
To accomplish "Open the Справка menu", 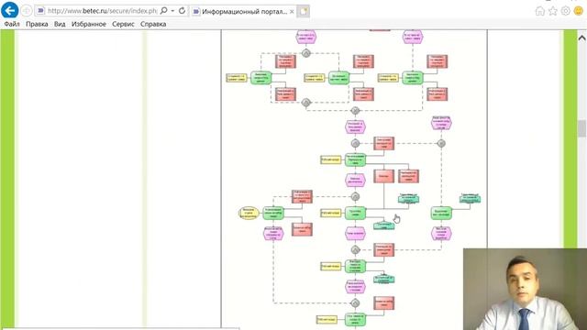I will 153,24.
